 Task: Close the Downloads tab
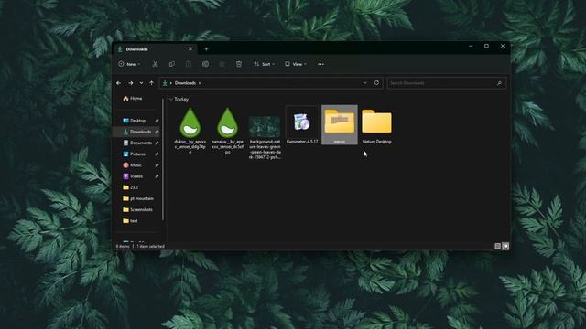click(190, 48)
